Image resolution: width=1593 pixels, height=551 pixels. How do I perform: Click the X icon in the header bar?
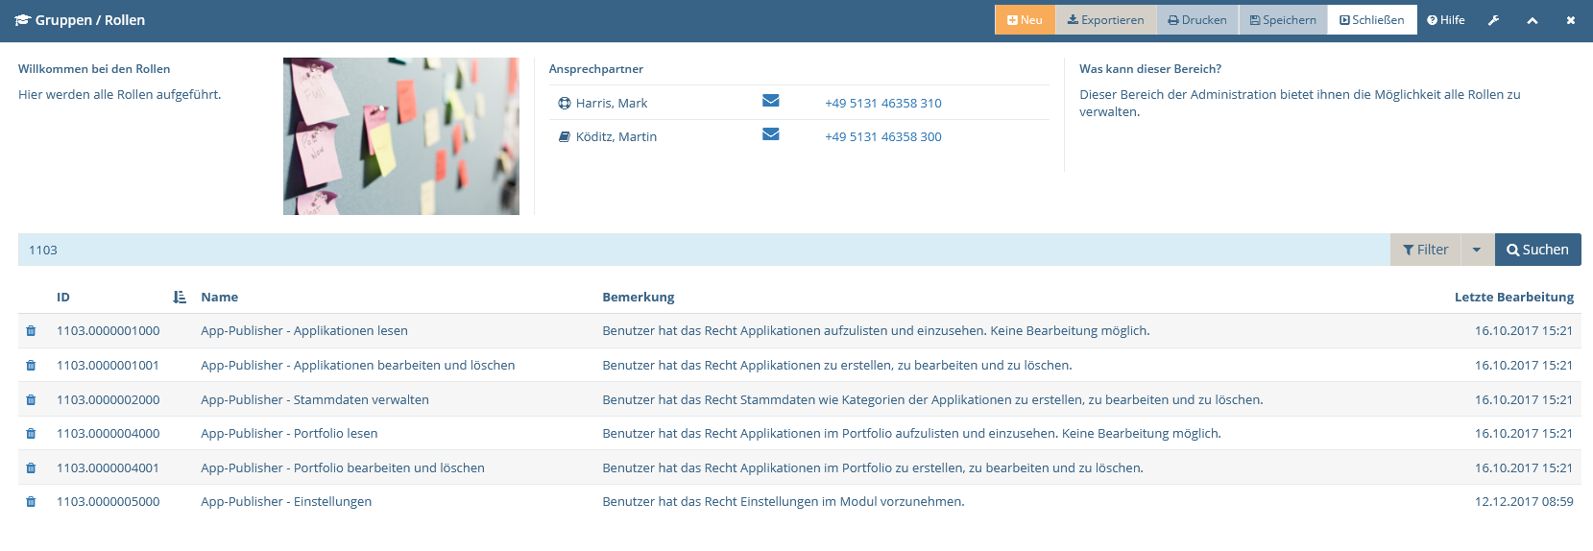point(1571,20)
